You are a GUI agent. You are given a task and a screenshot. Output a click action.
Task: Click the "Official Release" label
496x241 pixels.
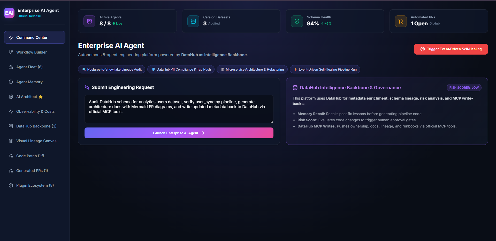(x=29, y=16)
